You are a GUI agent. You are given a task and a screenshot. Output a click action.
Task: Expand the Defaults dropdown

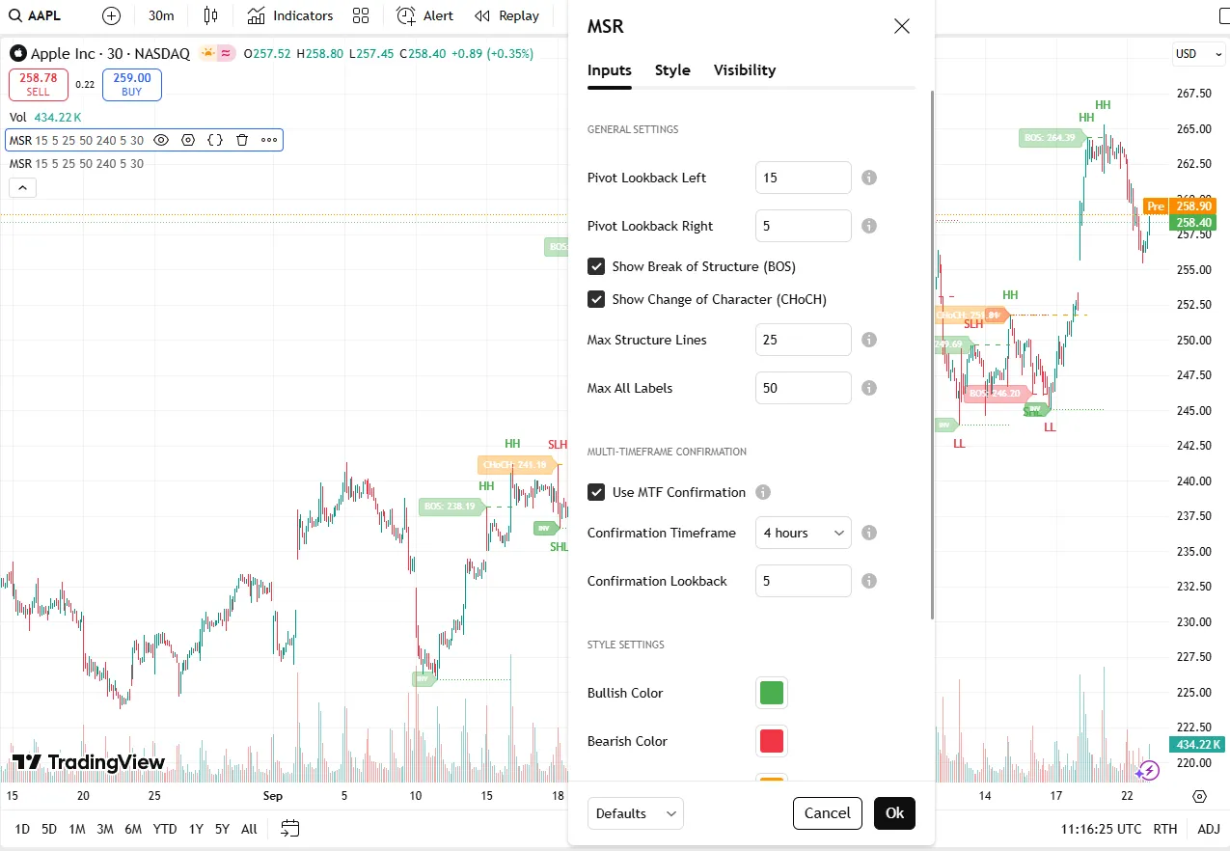pos(635,813)
